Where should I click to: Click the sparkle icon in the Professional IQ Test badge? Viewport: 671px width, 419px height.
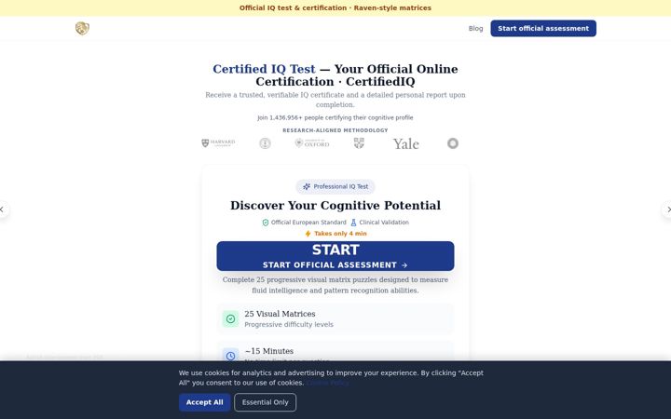coord(307,186)
